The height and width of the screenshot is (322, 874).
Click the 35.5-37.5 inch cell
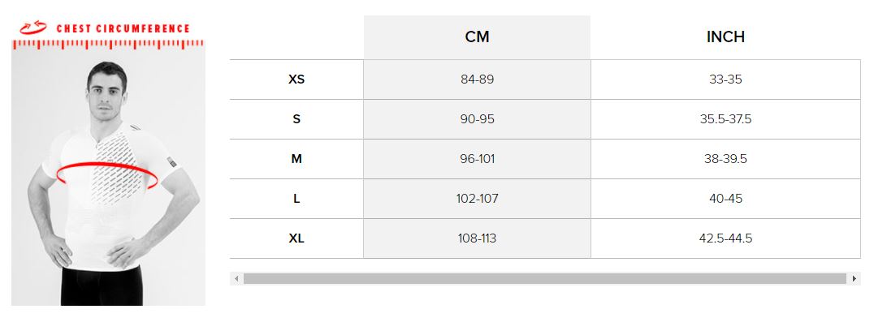pos(725,119)
